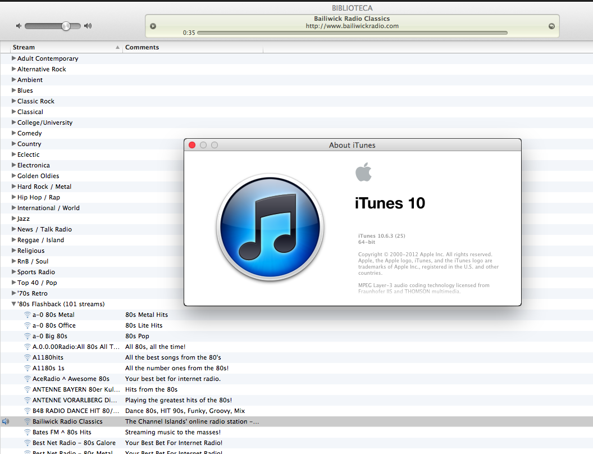Image resolution: width=593 pixels, height=454 pixels.
Task: Select the Bates FM ^ 80s Hits stream
Action: pyautogui.click(x=62, y=432)
